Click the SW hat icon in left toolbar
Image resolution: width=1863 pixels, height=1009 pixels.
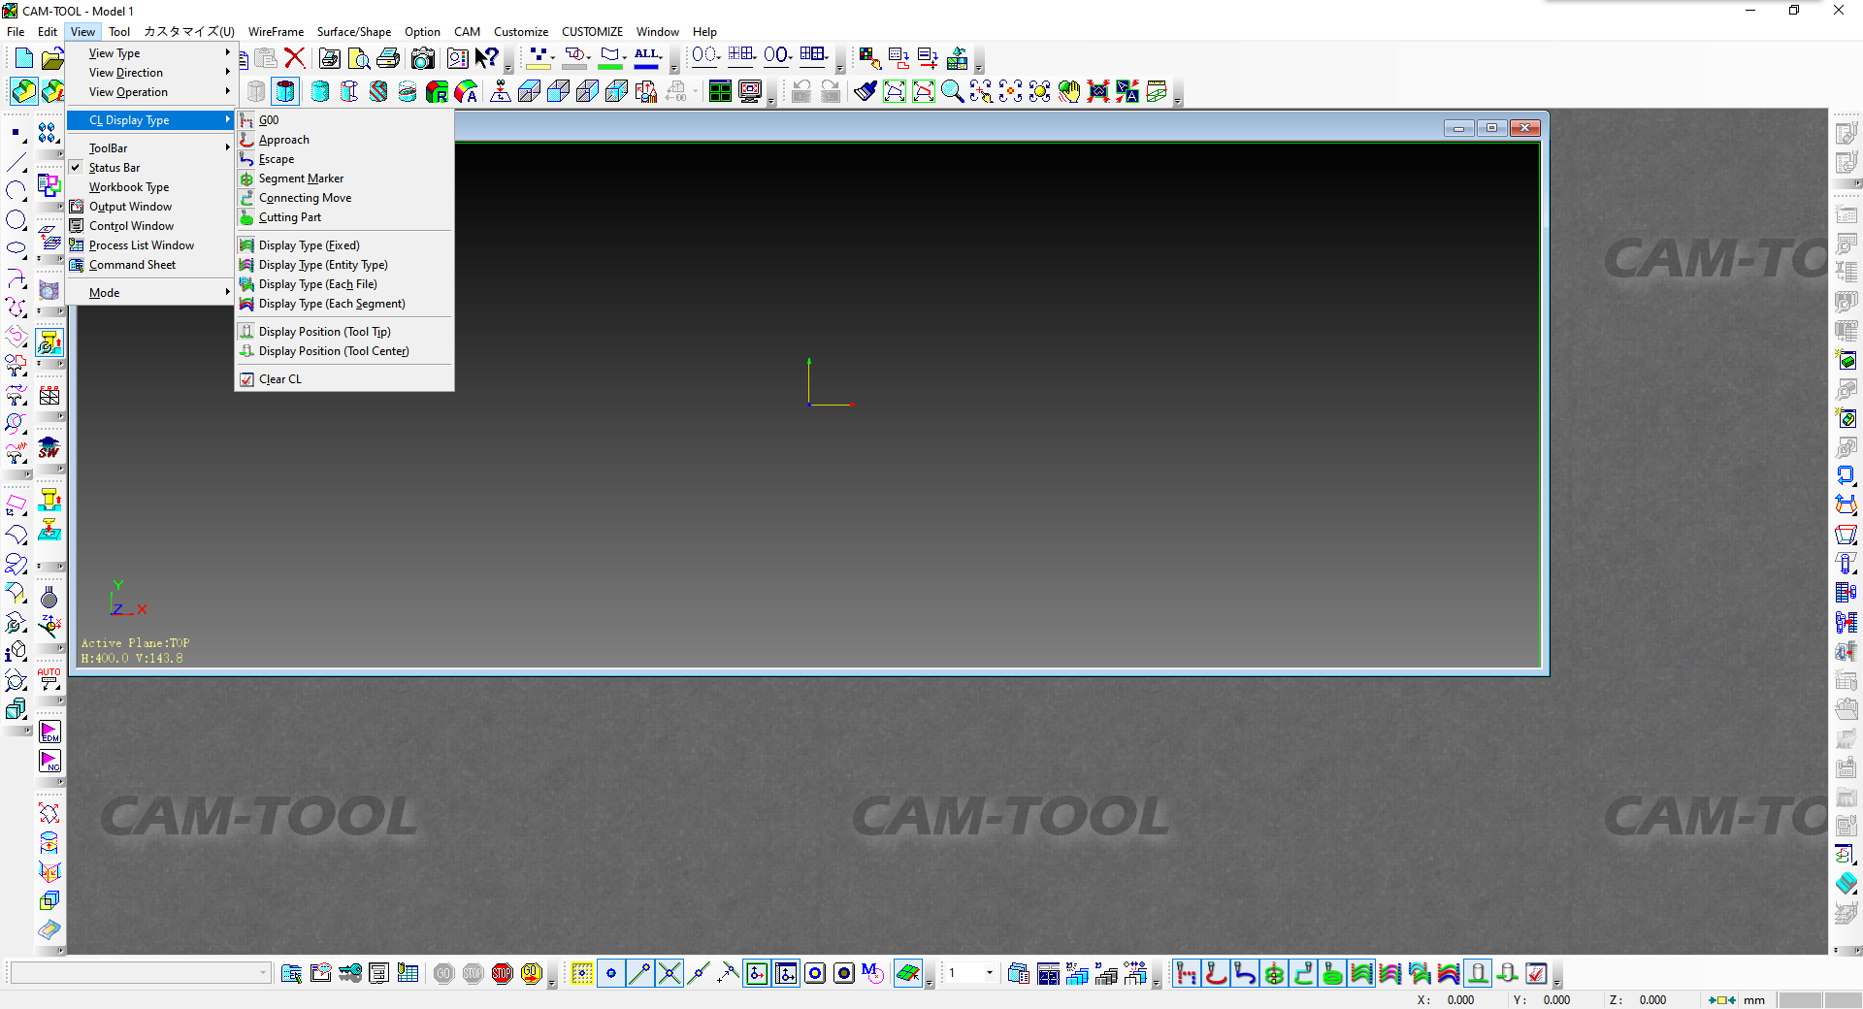[49, 448]
